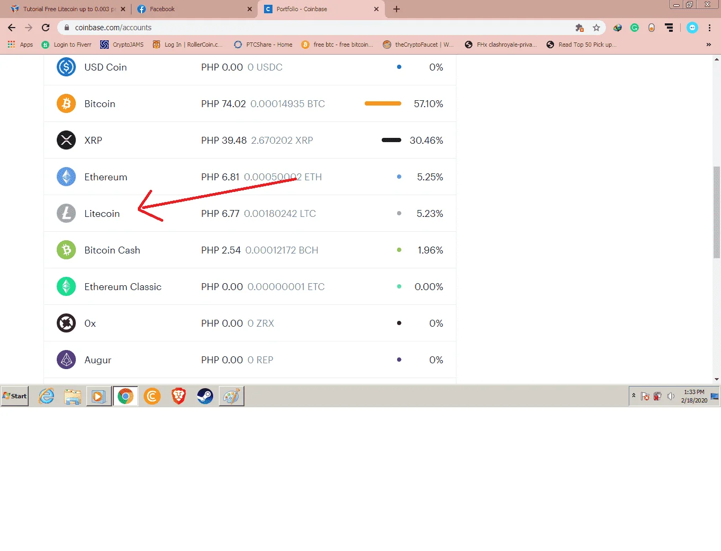Viewport: 721px width, 551px height.
Task: Open the PTCShare - Home bookmark
Action: [263, 45]
